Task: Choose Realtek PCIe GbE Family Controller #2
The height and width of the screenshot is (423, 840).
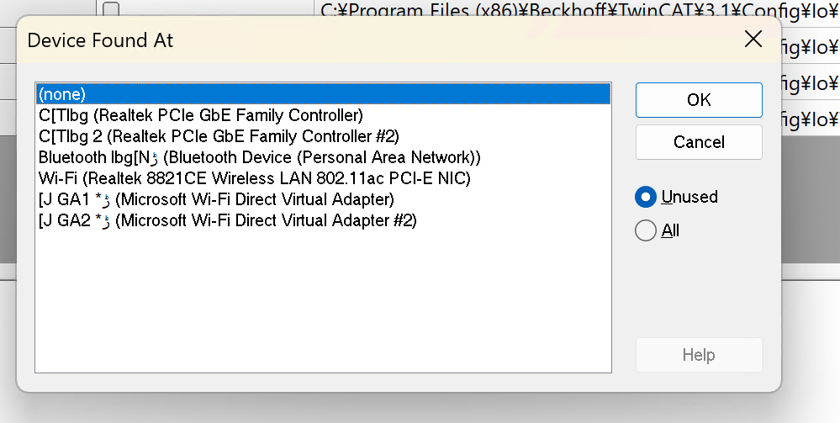Action: (x=219, y=136)
